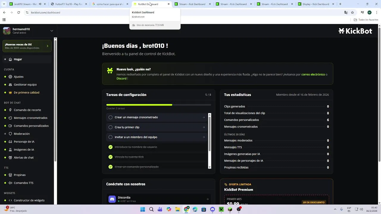The image size is (381, 214).
Task: Switch to the Display - Kick Dashboard tab
Action: (x=316, y=4)
